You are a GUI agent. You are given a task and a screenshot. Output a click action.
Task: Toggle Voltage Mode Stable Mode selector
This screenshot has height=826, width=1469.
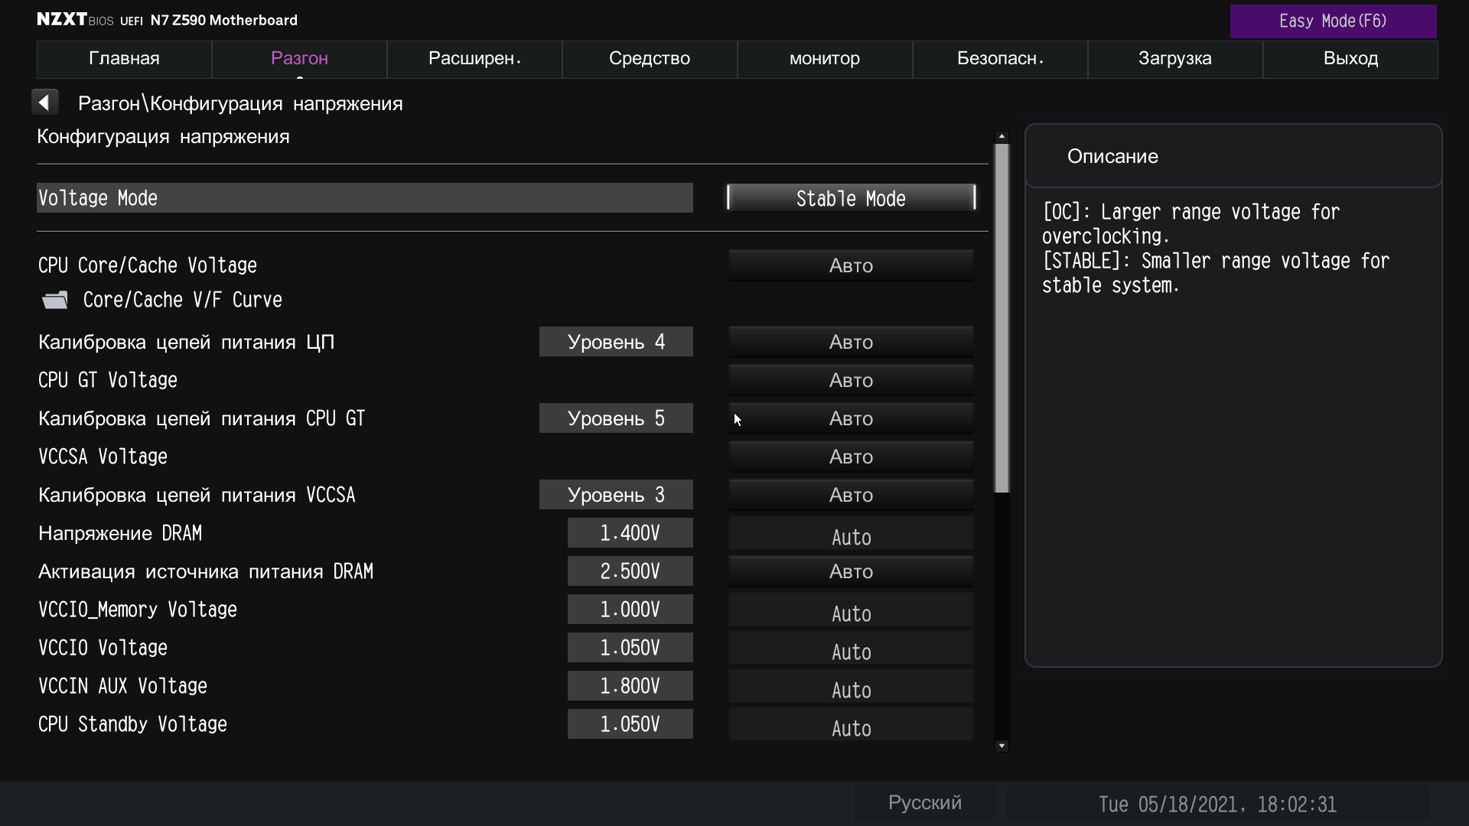tap(851, 198)
